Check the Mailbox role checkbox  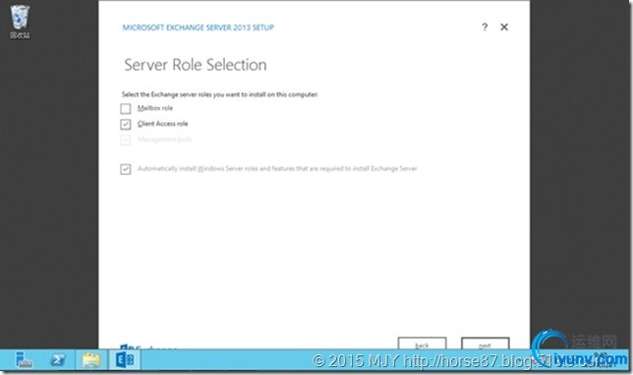point(126,108)
